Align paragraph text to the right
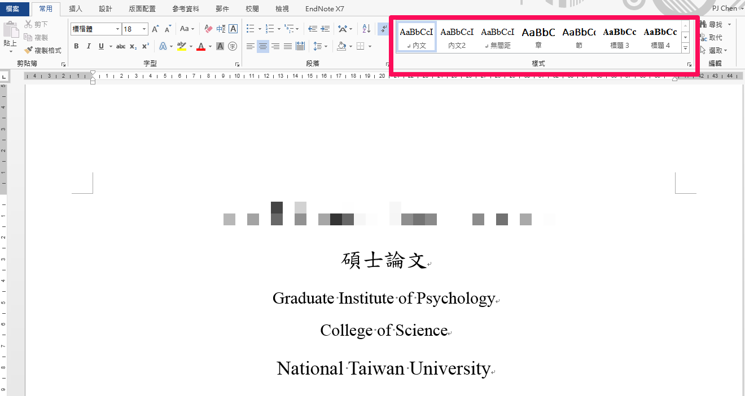 pos(275,46)
